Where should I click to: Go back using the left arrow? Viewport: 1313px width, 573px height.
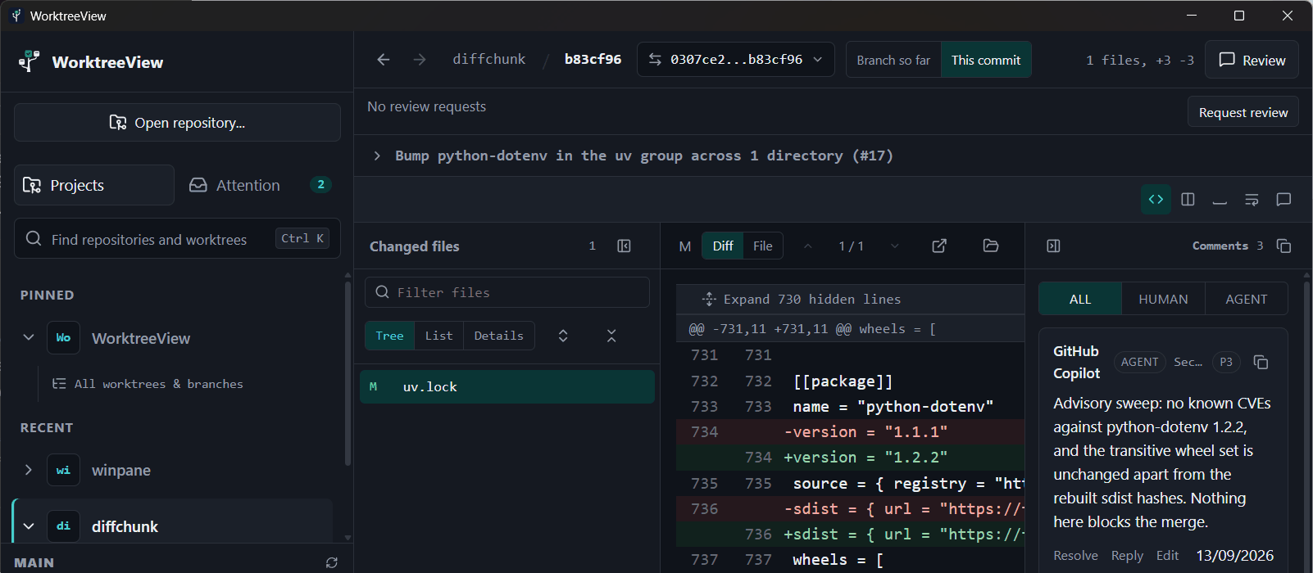pyautogui.click(x=383, y=60)
